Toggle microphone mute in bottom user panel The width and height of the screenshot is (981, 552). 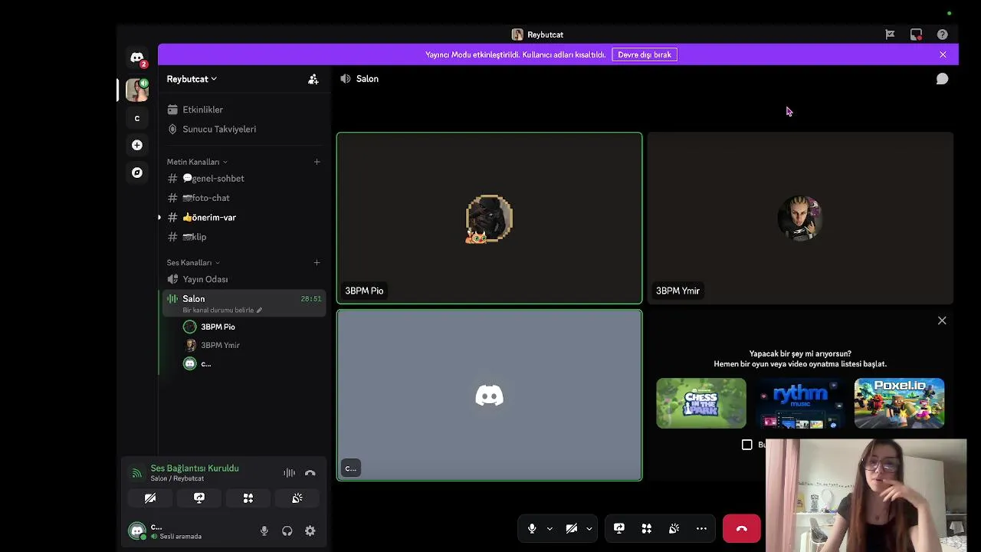264,531
